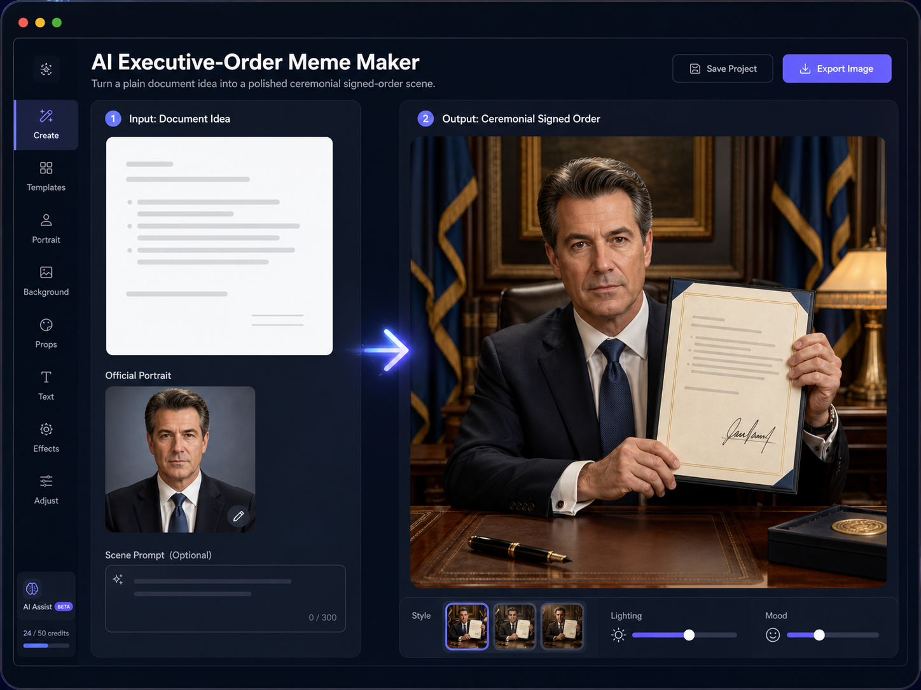This screenshot has height=690, width=921.
Task: Click the Mood smiley icon
Action: click(x=773, y=635)
